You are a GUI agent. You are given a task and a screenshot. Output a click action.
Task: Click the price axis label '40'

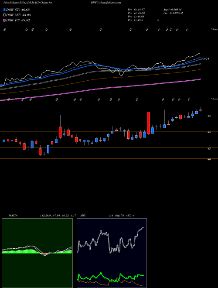pyautogui.click(x=209, y=159)
